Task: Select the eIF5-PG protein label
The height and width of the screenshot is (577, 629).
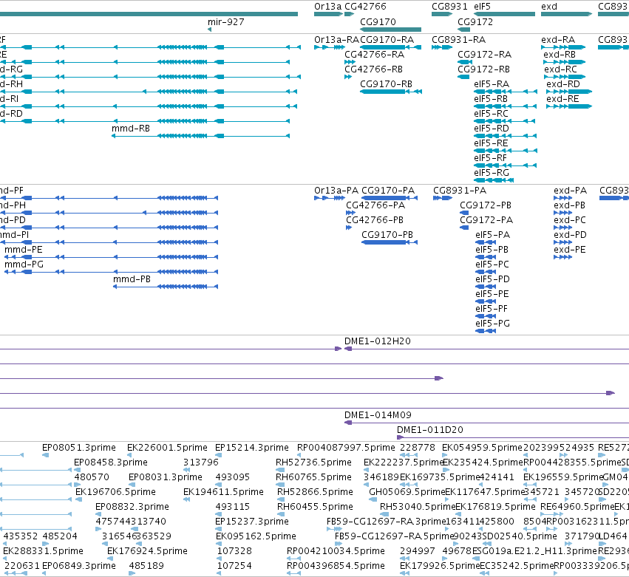Action: [x=492, y=324]
